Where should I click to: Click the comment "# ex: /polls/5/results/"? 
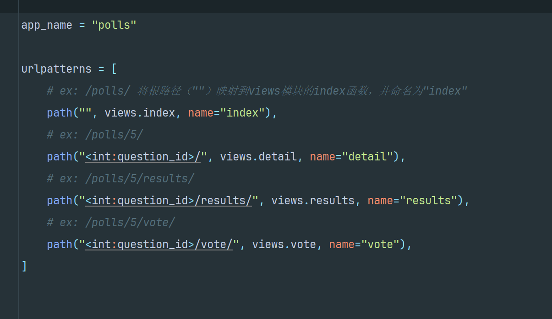pyautogui.click(x=120, y=179)
